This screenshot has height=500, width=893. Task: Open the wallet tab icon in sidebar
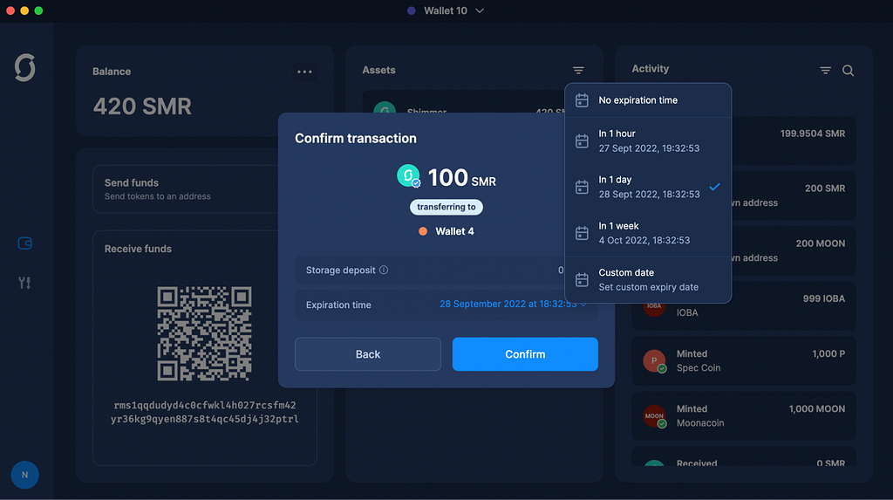click(x=25, y=243)
